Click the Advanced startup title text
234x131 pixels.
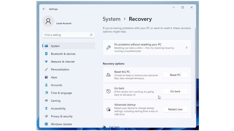click(x=125, y=105)
